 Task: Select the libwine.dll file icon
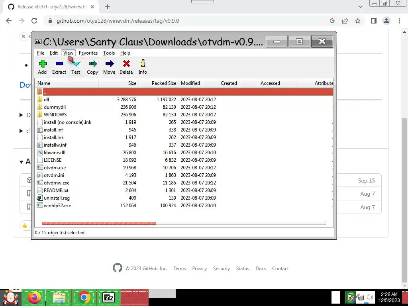(x=39, y=153)
